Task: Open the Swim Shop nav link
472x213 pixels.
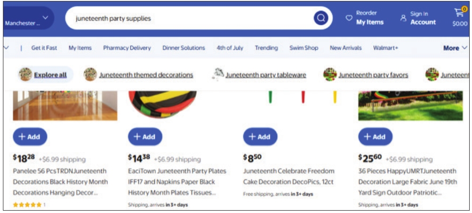Action: 304,48
